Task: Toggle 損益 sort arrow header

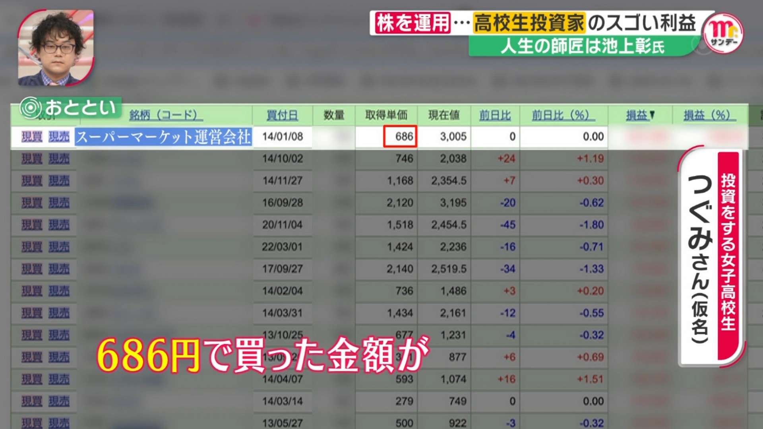Action: (640, 115)
